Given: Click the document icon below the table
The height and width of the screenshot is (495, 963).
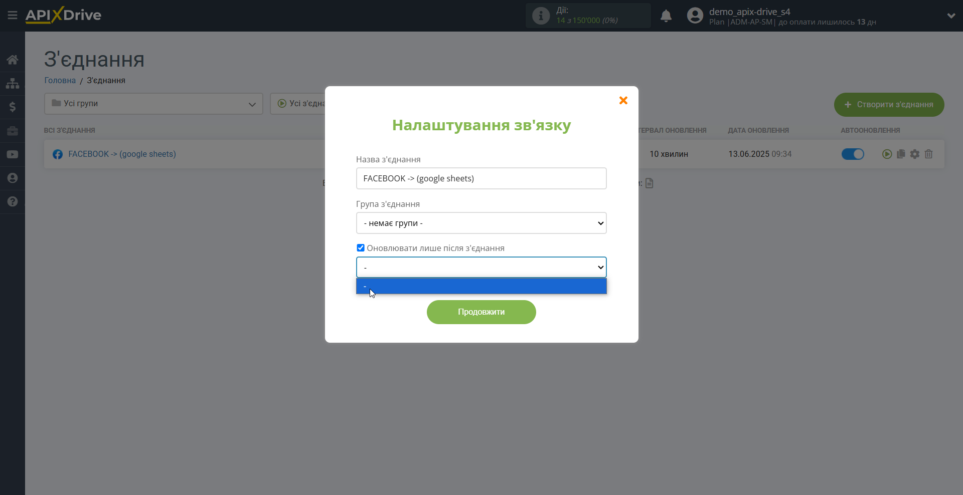Looking at the screenshot, I should click(x=650, y=183).
